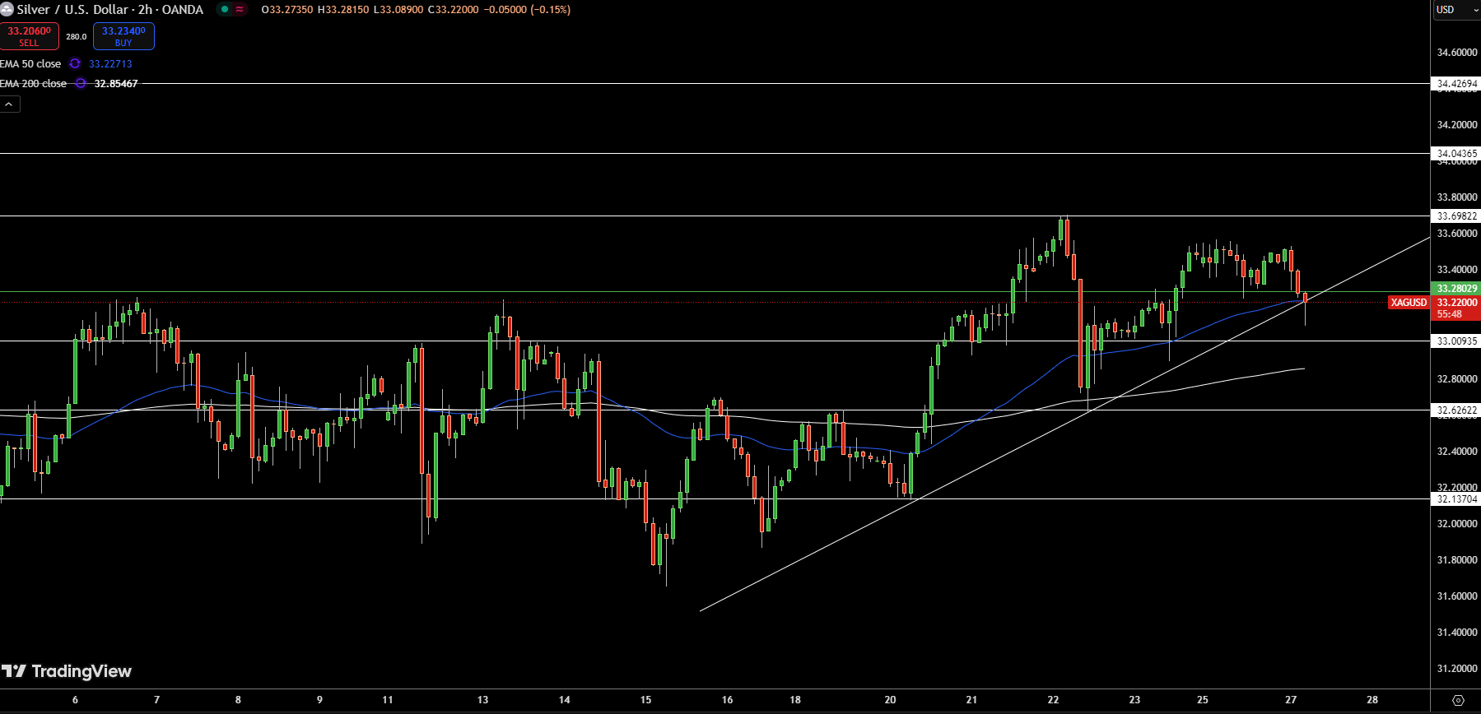This screenshot has height=714, width=1481.
Task: Click the 32.62622 horizontal line price label
Action: pos(1456,410)
